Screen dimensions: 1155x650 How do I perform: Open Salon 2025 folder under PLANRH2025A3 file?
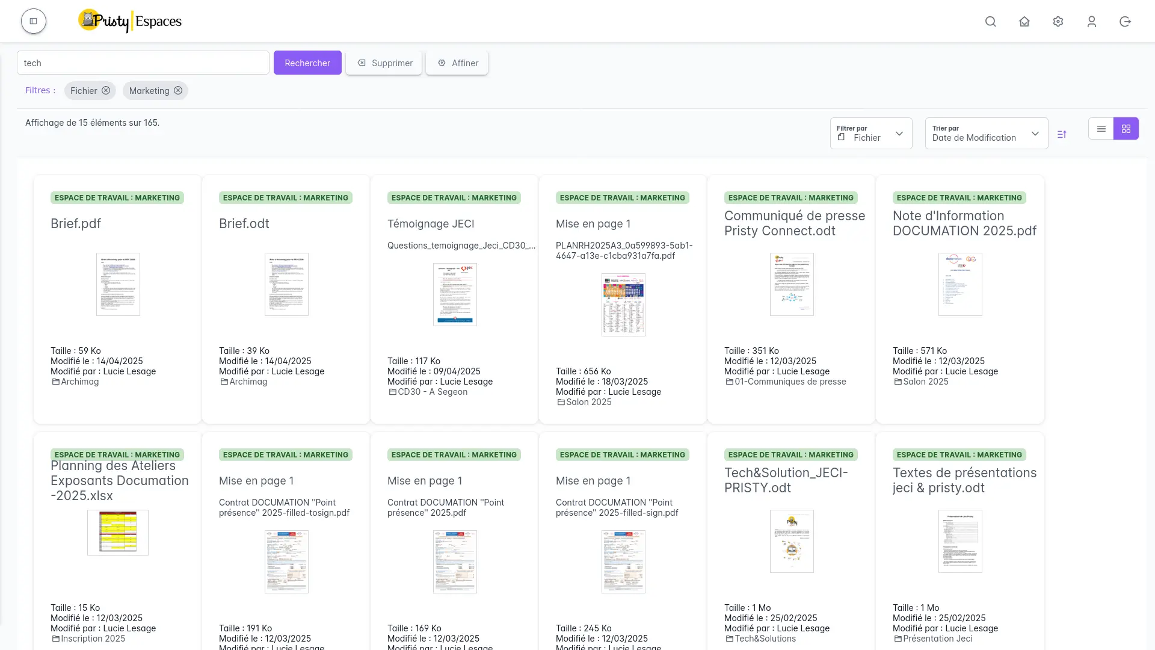[584, 402]
